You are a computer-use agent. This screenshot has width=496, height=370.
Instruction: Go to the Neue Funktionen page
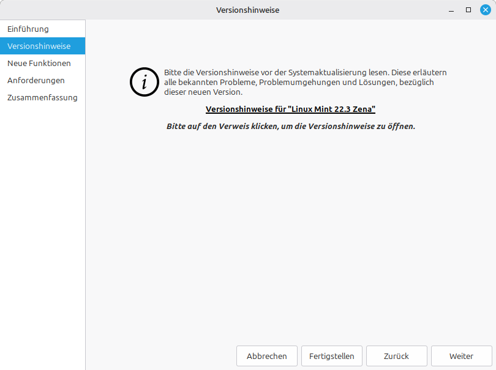(x=39, y=63)
